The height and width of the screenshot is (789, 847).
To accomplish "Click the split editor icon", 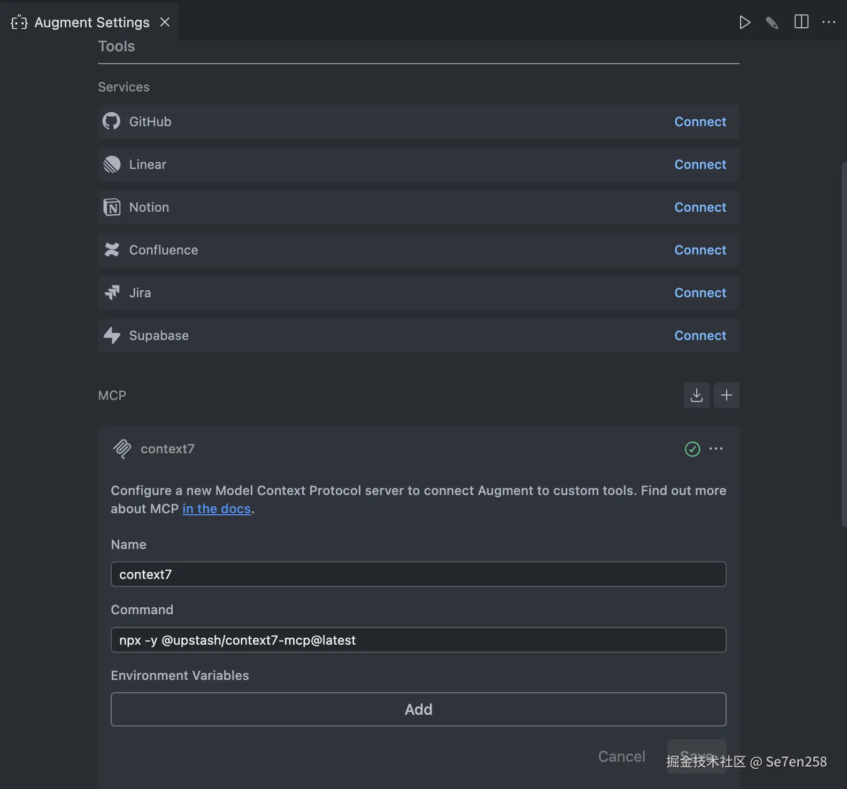I will (x=801, y=22).
